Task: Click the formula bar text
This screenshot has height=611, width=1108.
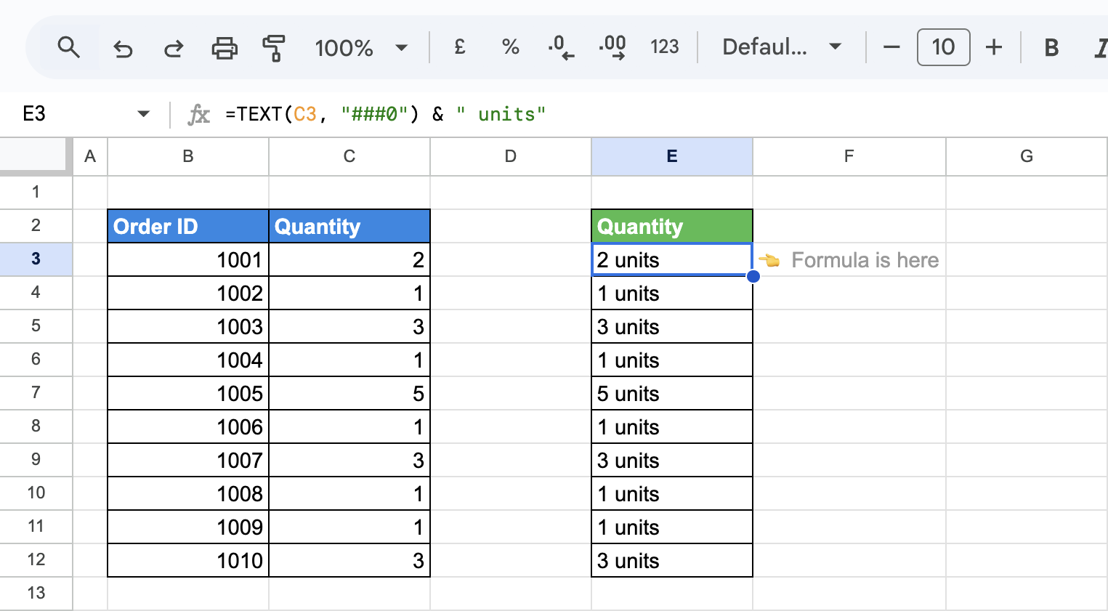Action: point(385,114)
